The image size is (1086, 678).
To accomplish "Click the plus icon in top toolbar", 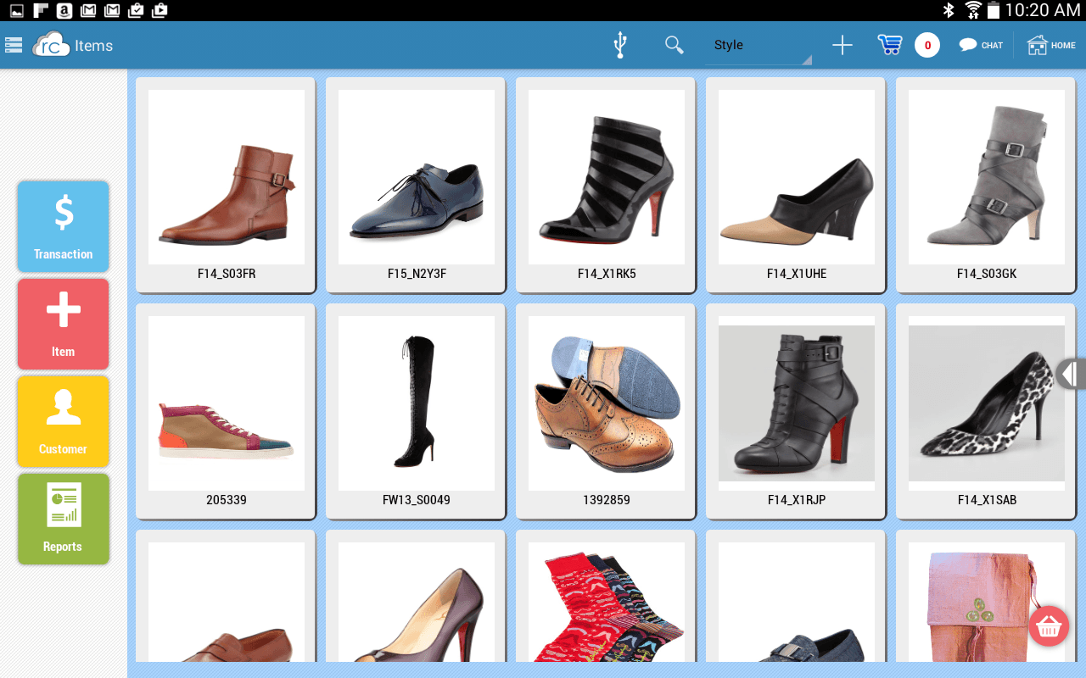I will click(842, 45).
